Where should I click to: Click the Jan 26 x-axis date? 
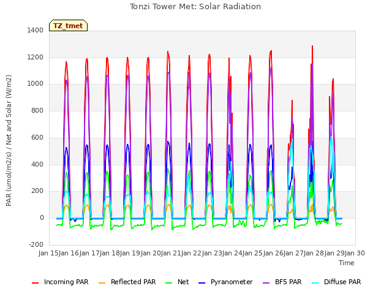273,253
